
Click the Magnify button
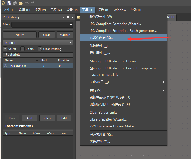tap(65, 35)
